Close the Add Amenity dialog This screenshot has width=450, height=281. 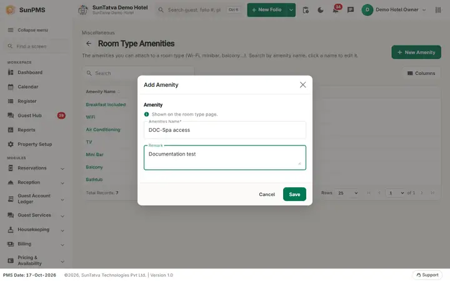[x=302, y=84]
